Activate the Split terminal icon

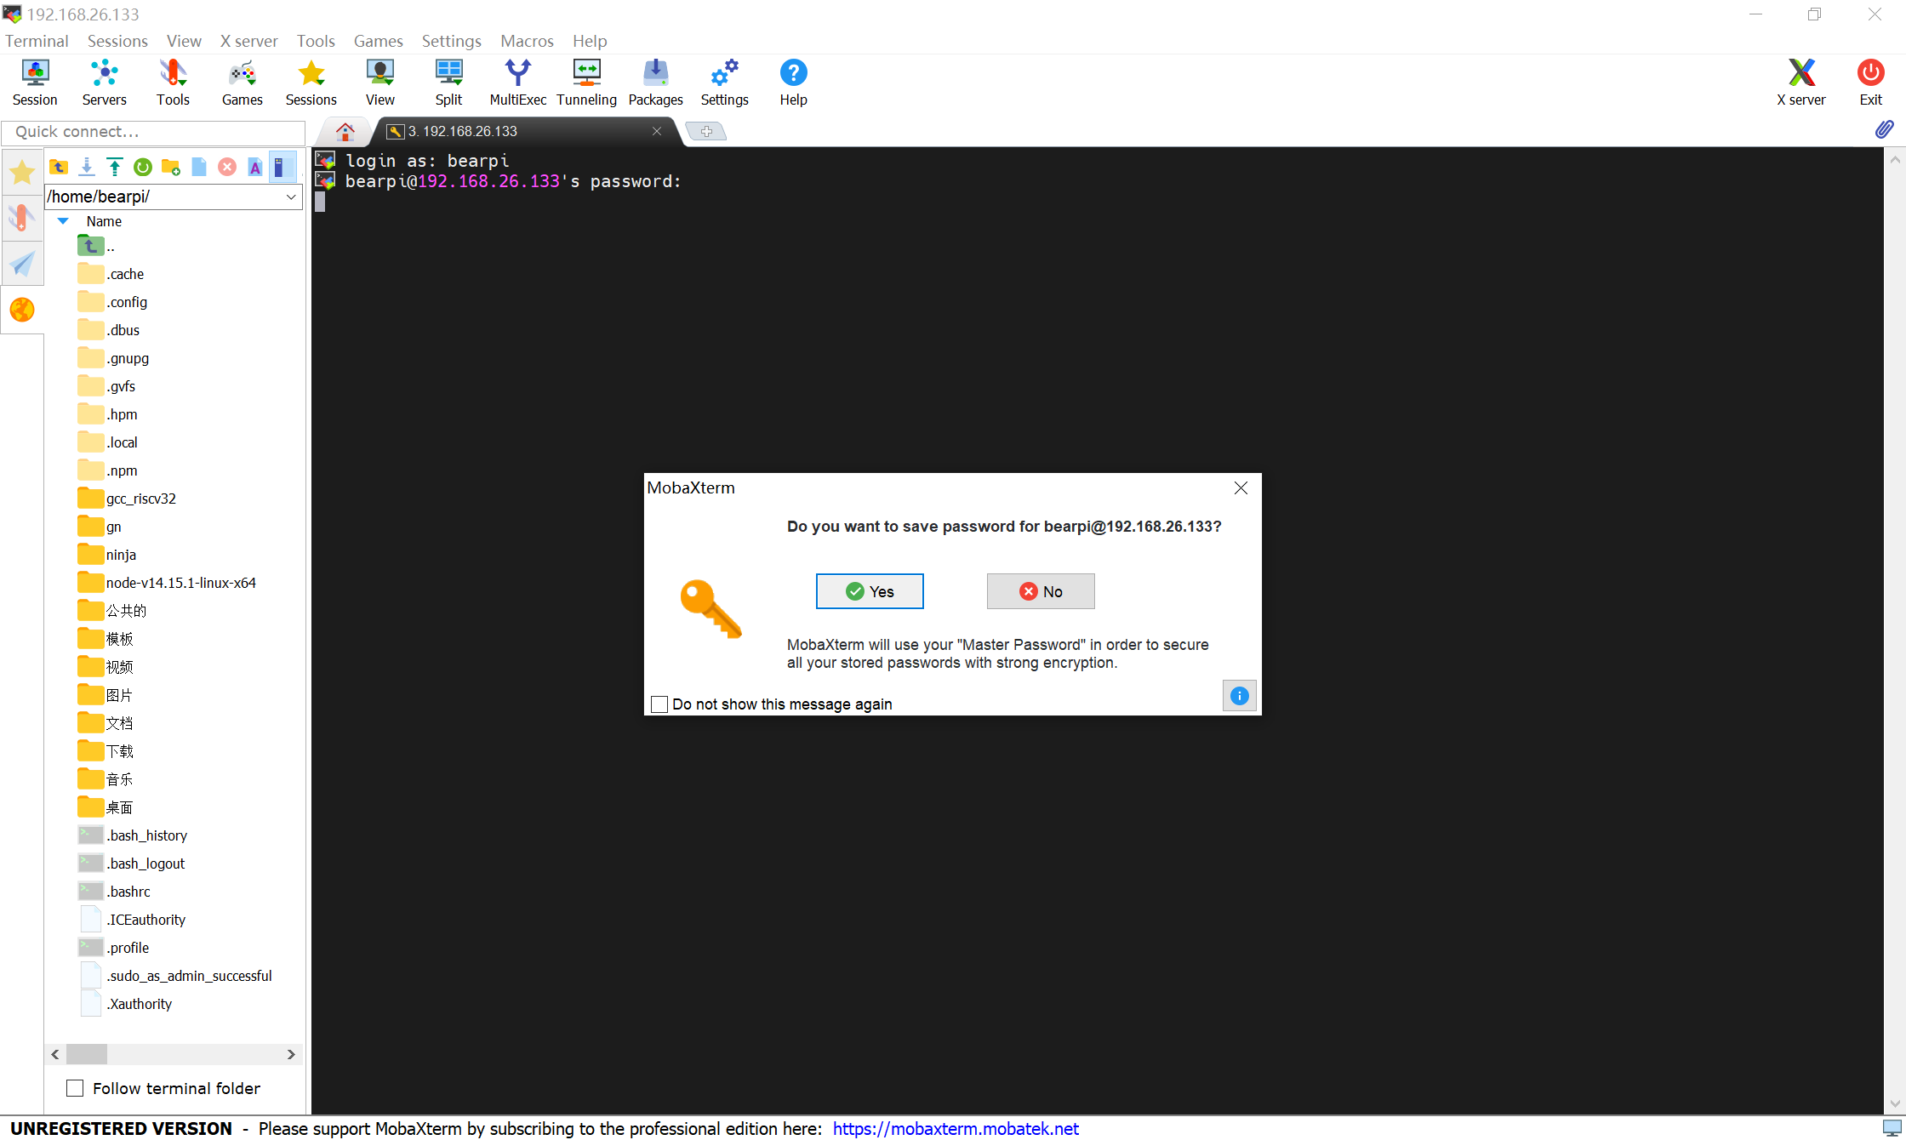coord(448,83)
